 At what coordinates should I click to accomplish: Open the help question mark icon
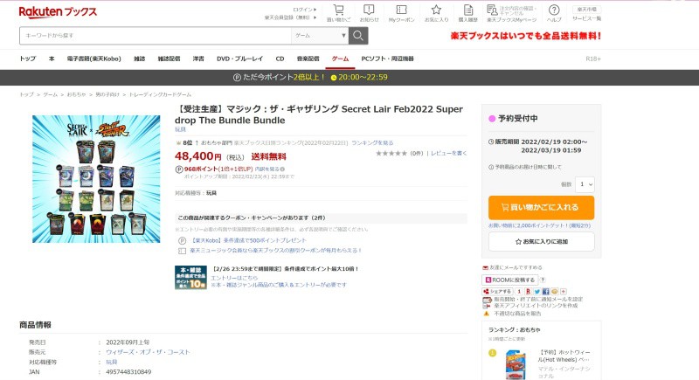point(554,10)
